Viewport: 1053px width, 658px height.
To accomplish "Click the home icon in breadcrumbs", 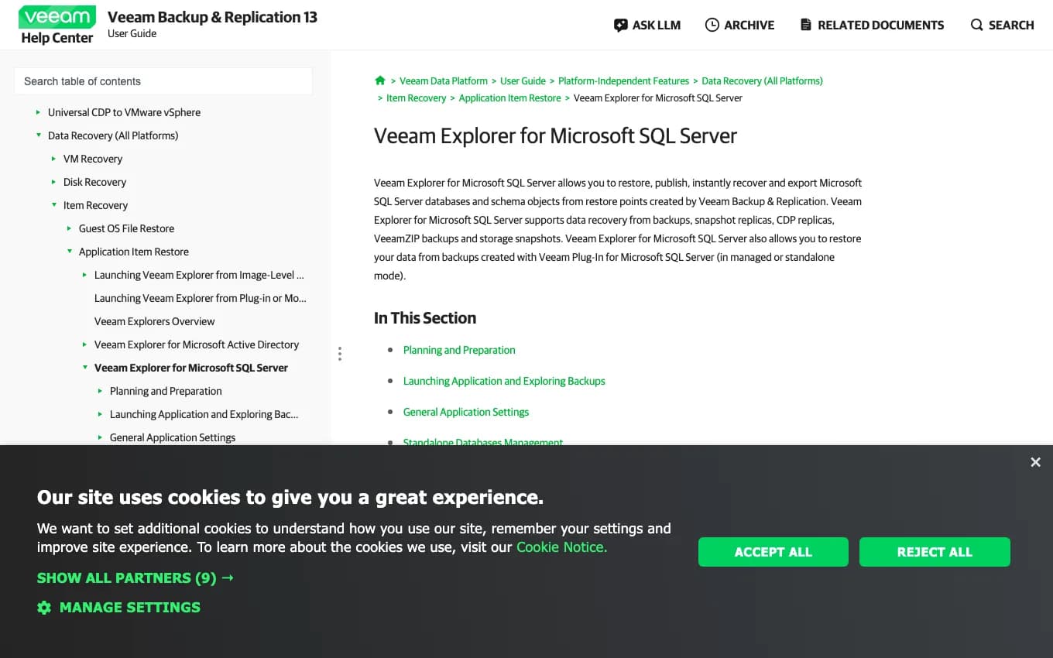I will (x=379, y=81).
